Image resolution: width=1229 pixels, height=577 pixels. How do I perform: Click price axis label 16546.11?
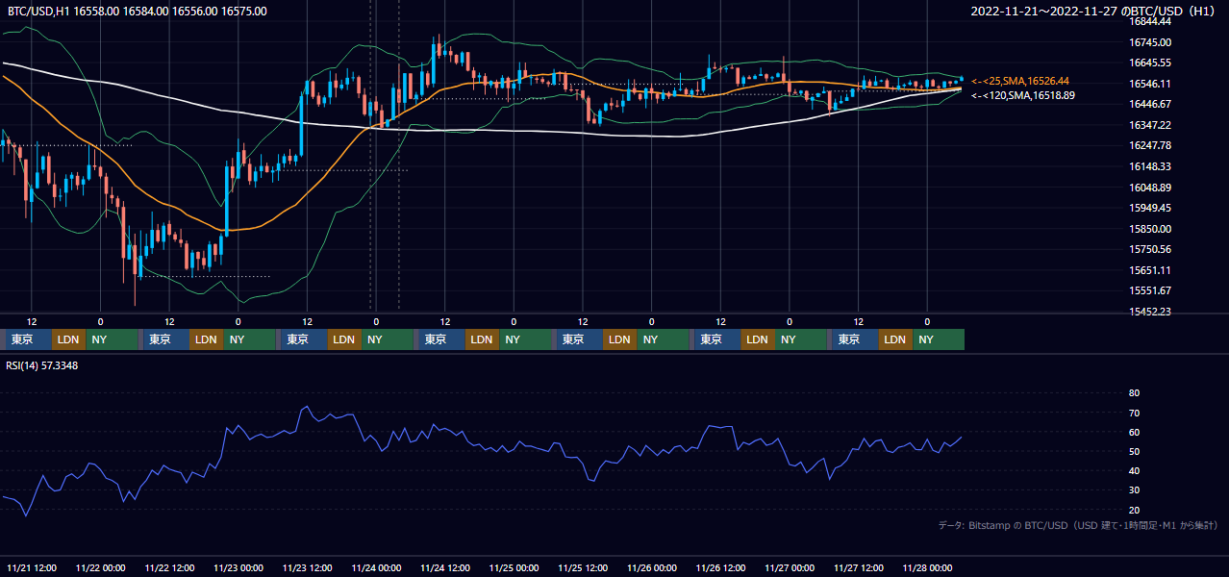tap(1150, 84)
